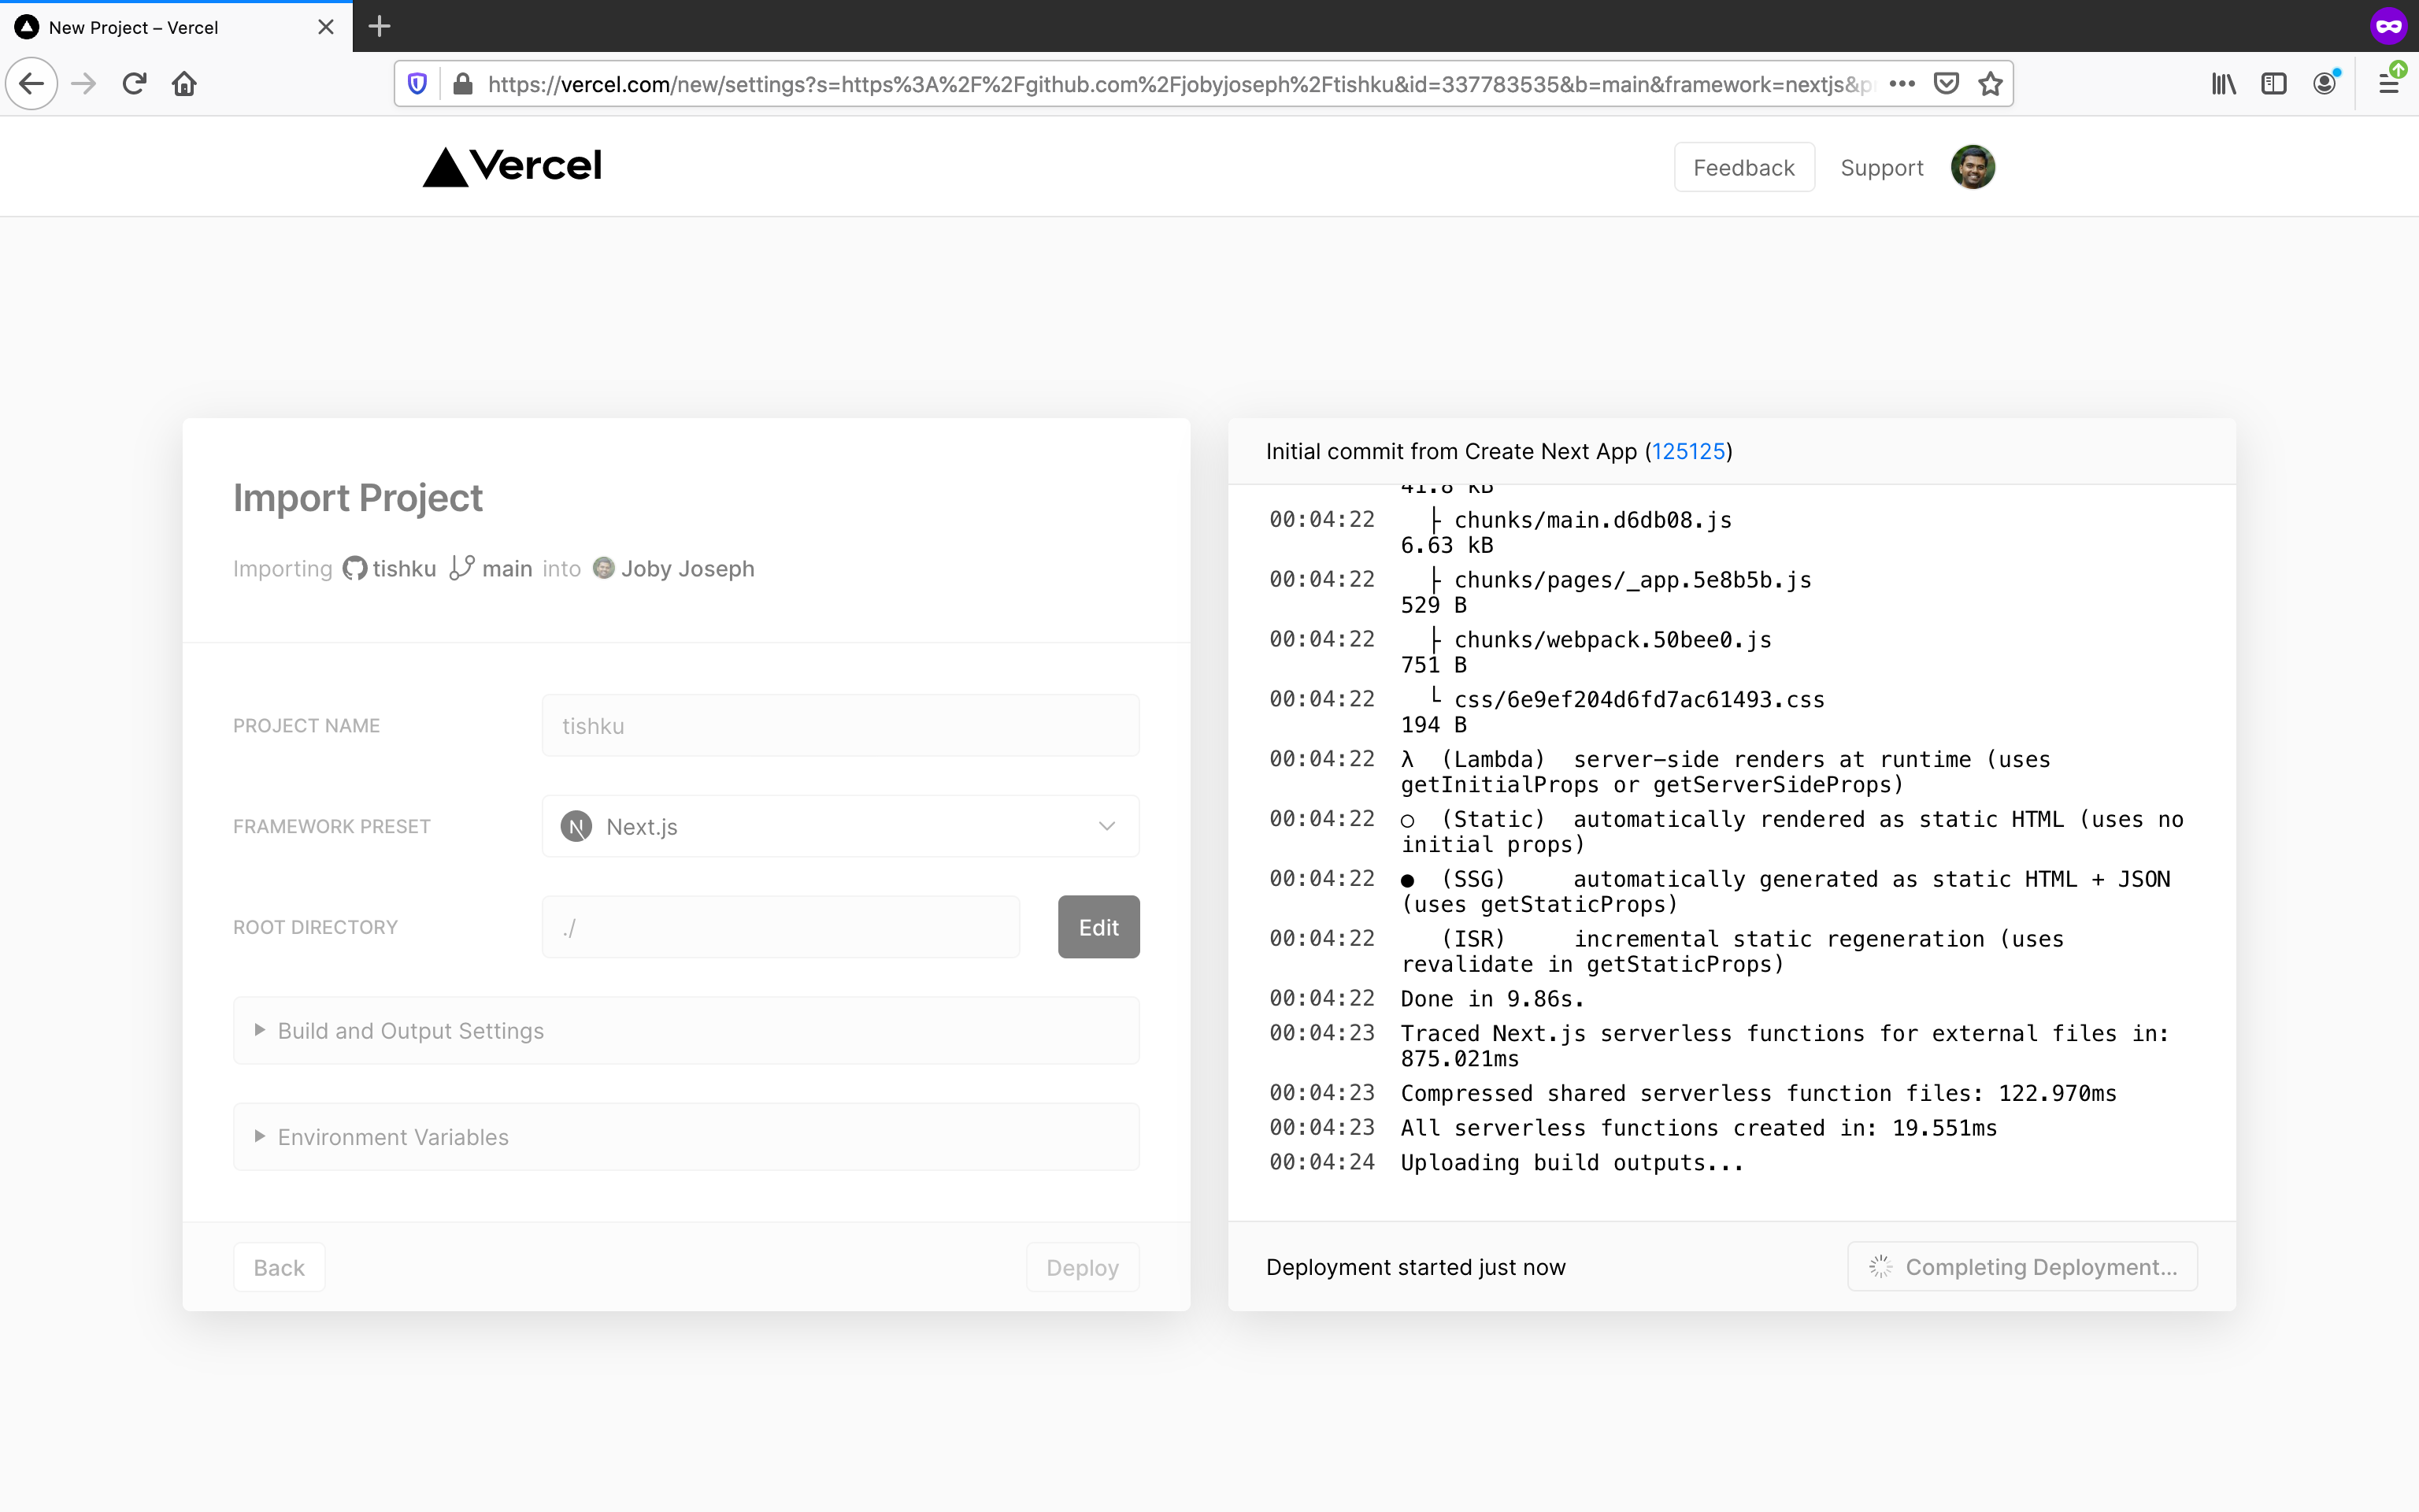The width and height of the screenshot is (2419, 1512).
Task: Go to Firefox home page icon
Action: tap(184, 84)
